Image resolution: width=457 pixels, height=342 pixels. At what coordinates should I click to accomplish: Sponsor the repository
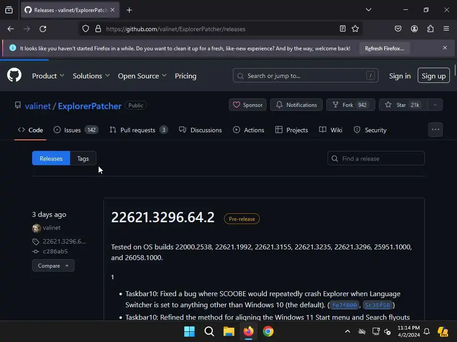pos(247,105)
